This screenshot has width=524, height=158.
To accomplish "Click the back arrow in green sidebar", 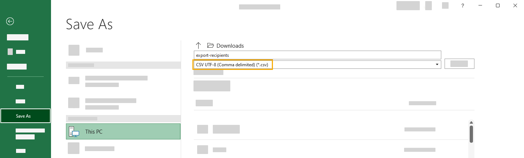I will (x=10, y=21).
